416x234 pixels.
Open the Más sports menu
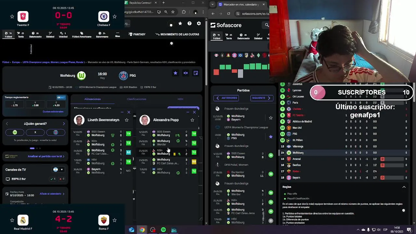(x=118, y=34)
